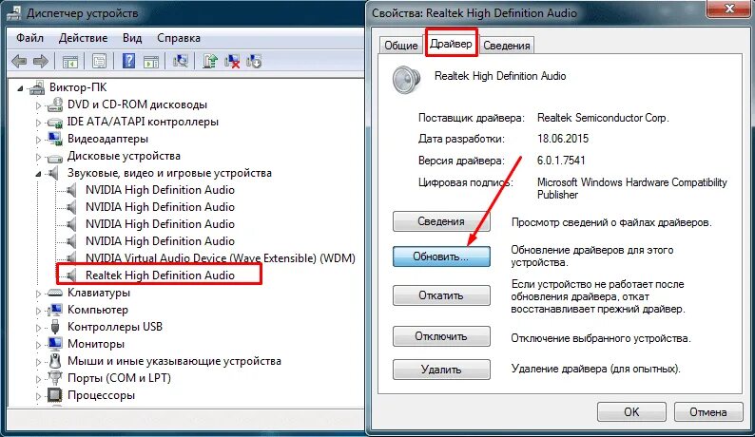Expand Процессоры
The image size is (755, 437).
39,396
